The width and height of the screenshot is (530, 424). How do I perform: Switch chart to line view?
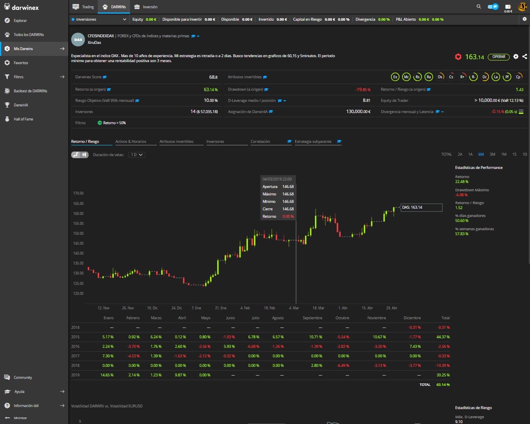tap(76, 155)
